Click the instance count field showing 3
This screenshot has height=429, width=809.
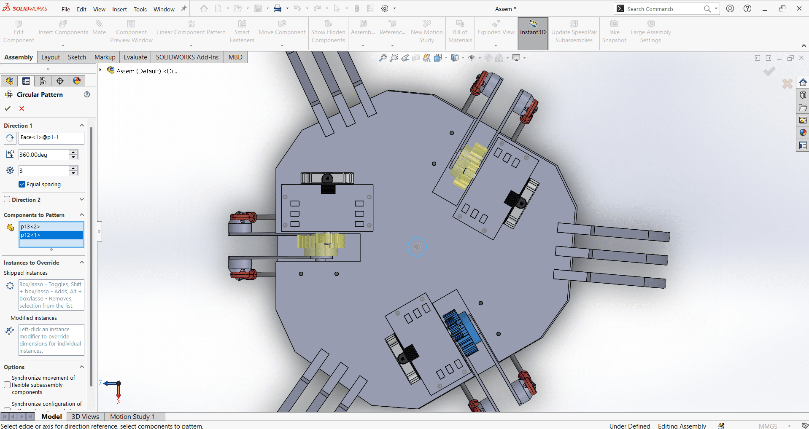point(43,171)
